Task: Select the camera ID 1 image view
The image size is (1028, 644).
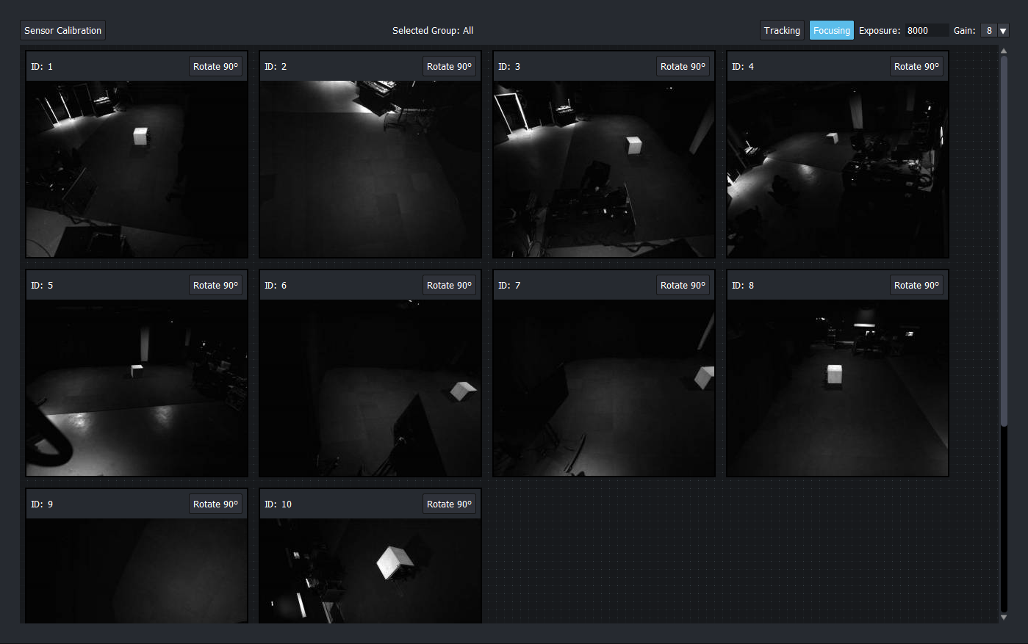Action: point(137,169)
